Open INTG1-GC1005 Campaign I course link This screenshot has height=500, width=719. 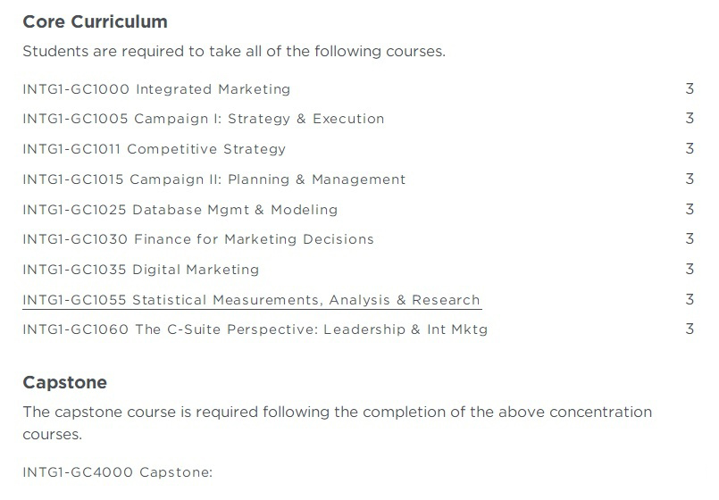(203, 119)
